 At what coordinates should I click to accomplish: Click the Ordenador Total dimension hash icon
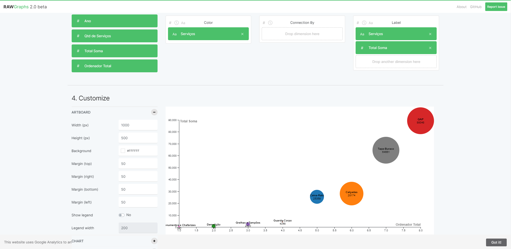[78, 66]
